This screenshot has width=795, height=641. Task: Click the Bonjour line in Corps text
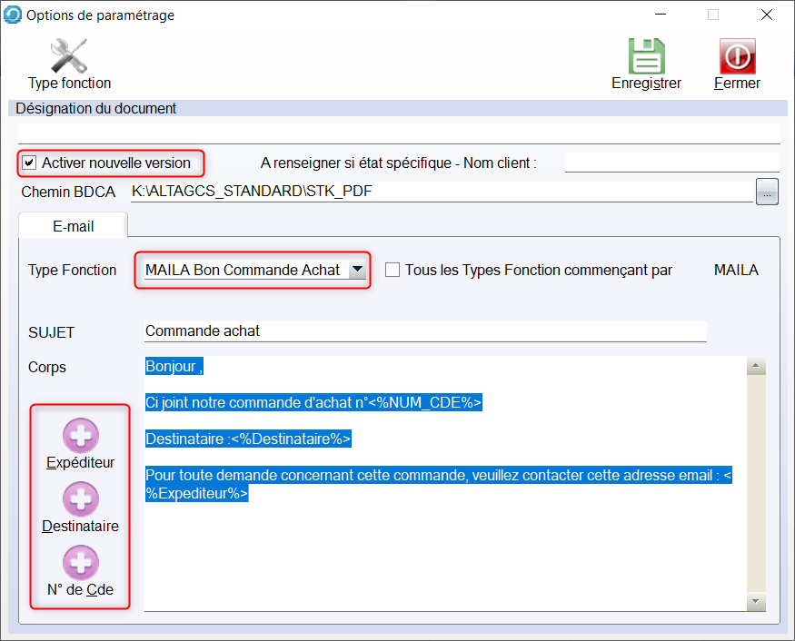(x=174, y=367)
